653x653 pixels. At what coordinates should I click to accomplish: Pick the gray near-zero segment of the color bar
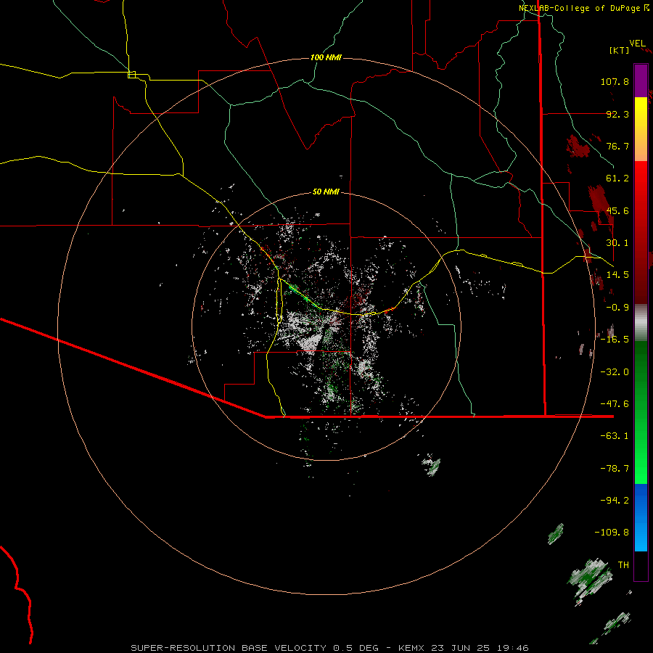point(641,322)
